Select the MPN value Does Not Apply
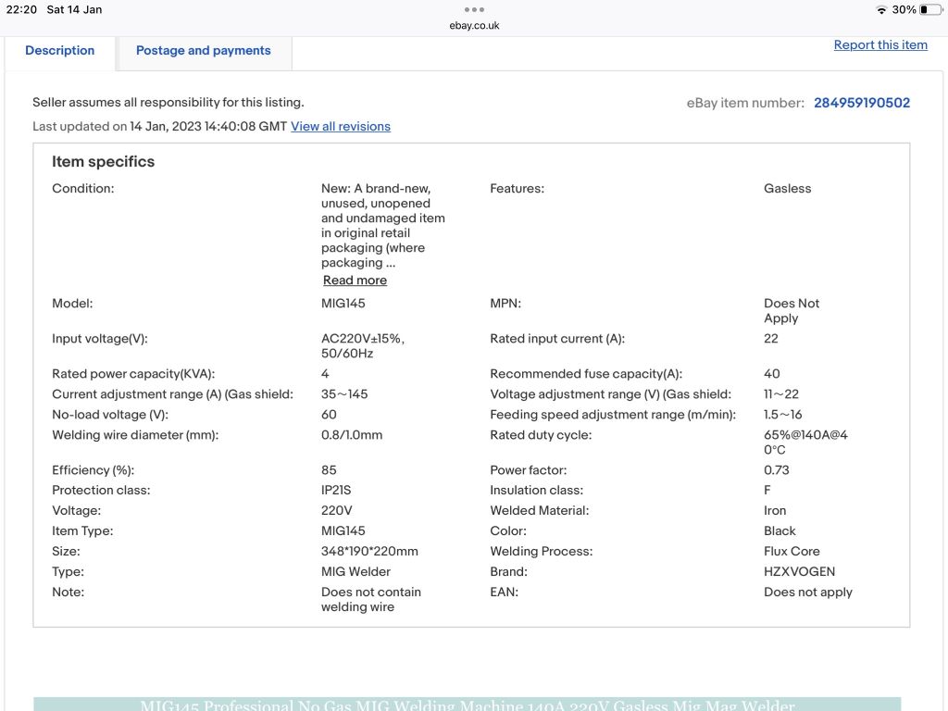Screen dimensions: 948x711 click(792, 311)
